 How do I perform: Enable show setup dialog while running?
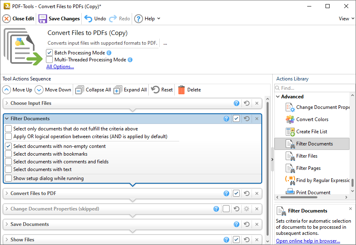9,178
